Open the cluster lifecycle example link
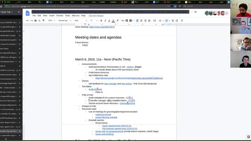Image resolution: width=251 pixels, height=141 pixels. [x=106, y=117]
